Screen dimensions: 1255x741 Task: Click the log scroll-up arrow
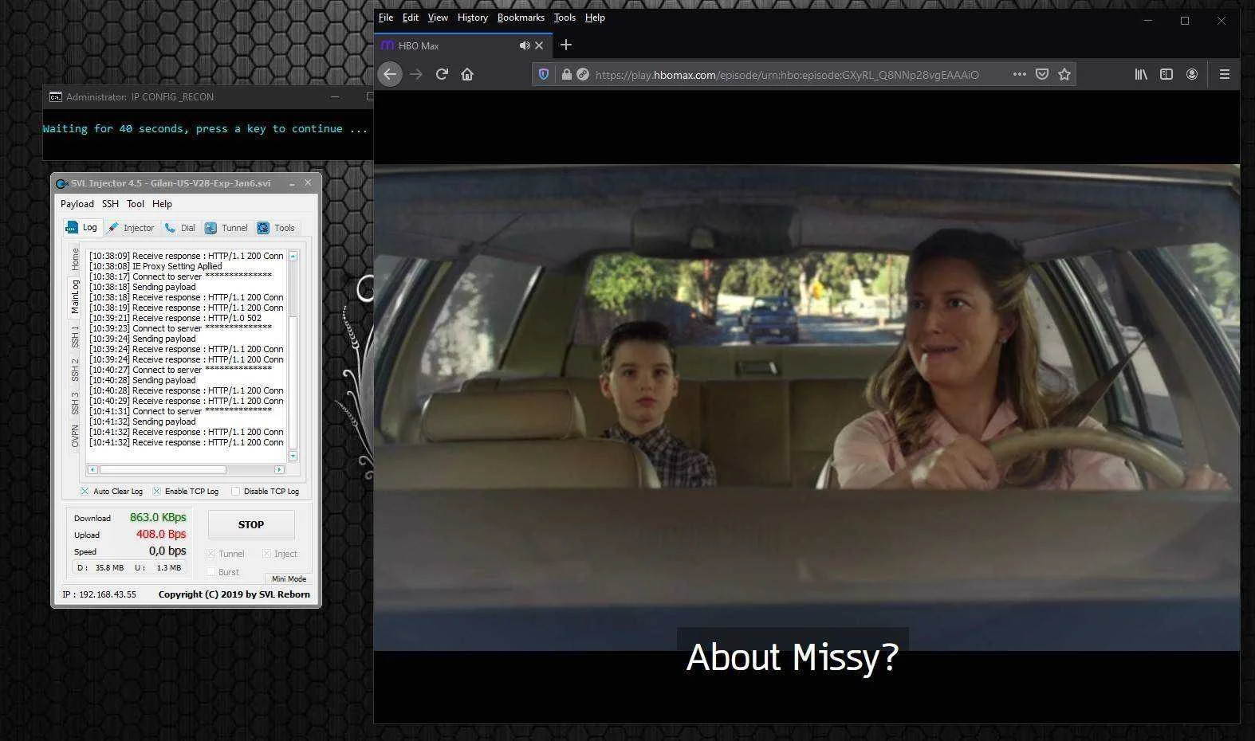[x=293, y=256]
